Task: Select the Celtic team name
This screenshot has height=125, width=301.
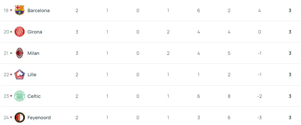Action: (x=34, y=96)
